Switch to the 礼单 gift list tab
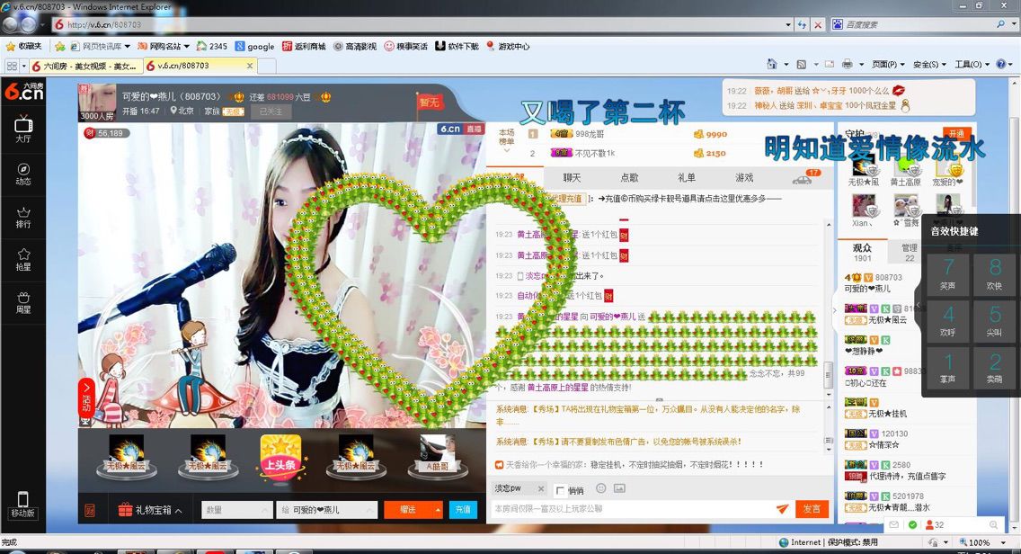This screenshot has width=1021, height=554. coord(687,177)
